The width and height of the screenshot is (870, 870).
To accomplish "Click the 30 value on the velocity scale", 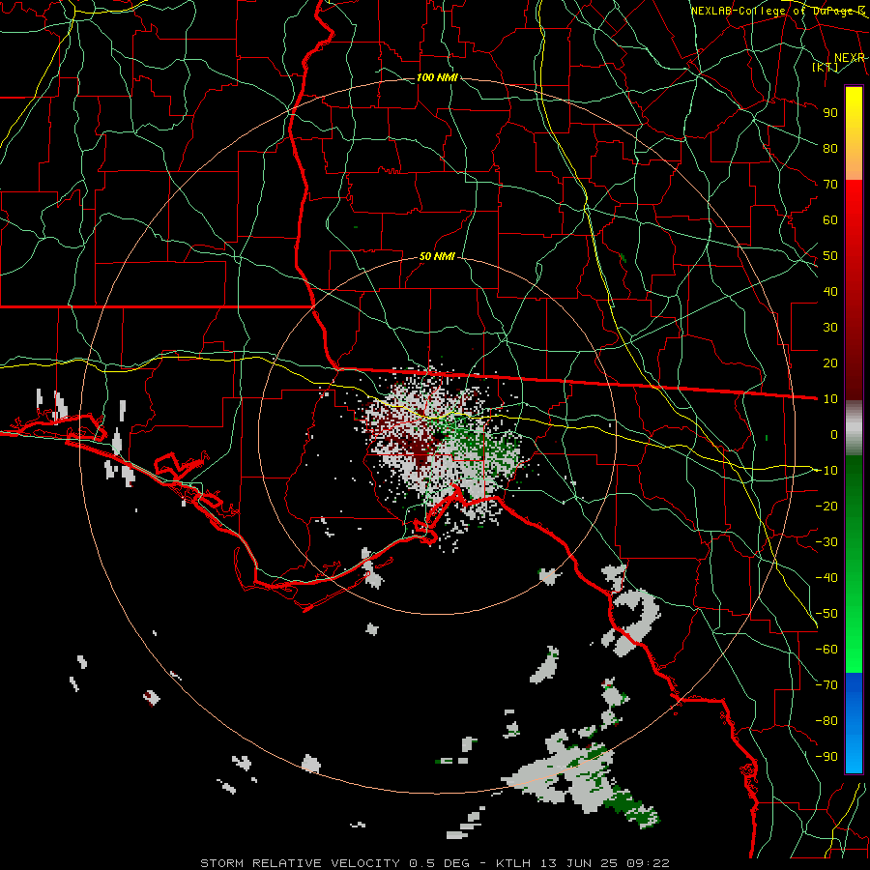I will (830, 328).
